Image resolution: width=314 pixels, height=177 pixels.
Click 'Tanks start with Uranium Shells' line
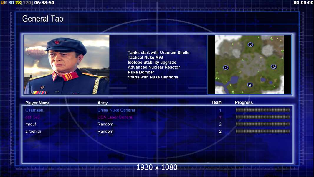tap(158, 53)
